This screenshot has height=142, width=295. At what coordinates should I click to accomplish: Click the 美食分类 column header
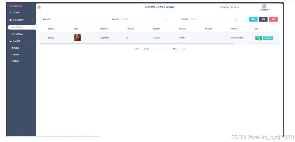pos(104,29)
